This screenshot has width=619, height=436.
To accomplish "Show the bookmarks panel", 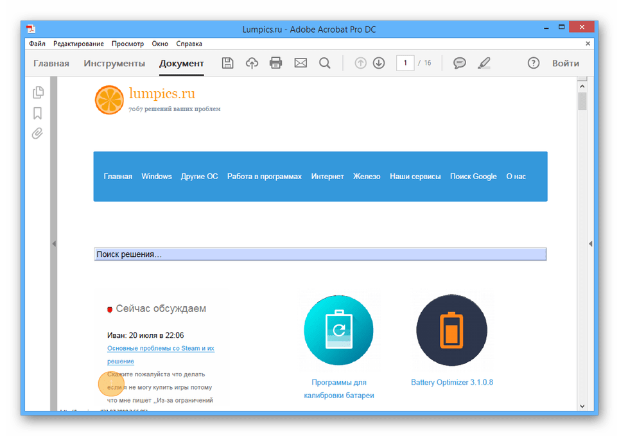I will 38,113.
